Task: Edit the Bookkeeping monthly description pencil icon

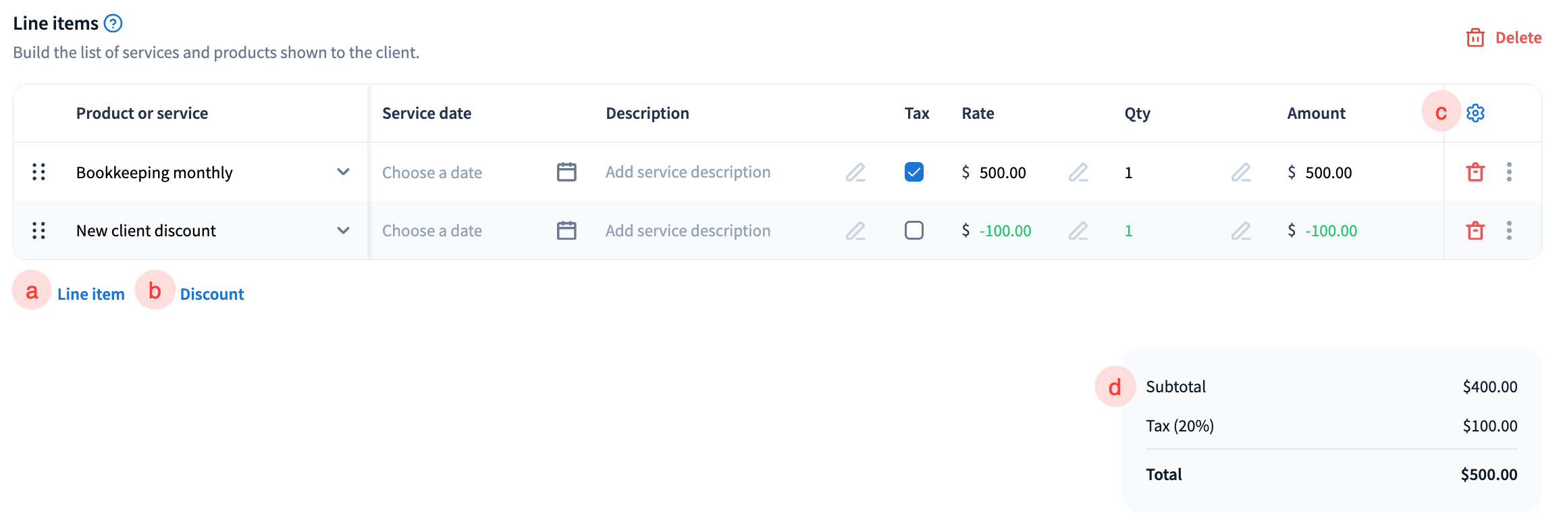Action: click(855, 172)
